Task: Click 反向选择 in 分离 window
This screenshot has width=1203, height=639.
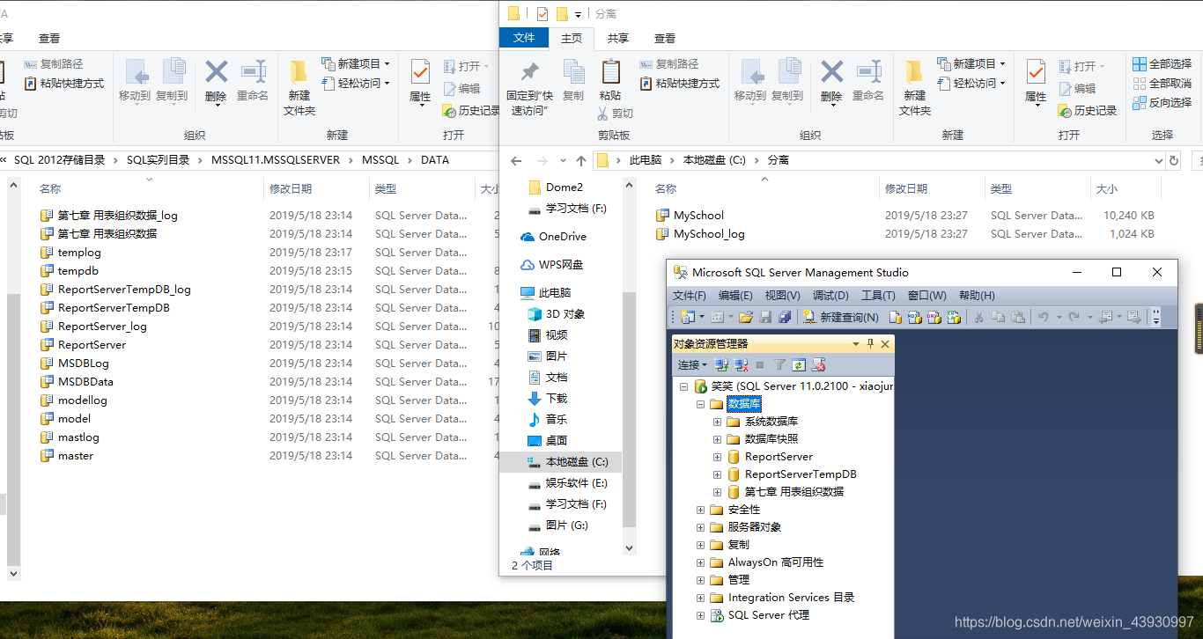Action: coord(1162,103)
